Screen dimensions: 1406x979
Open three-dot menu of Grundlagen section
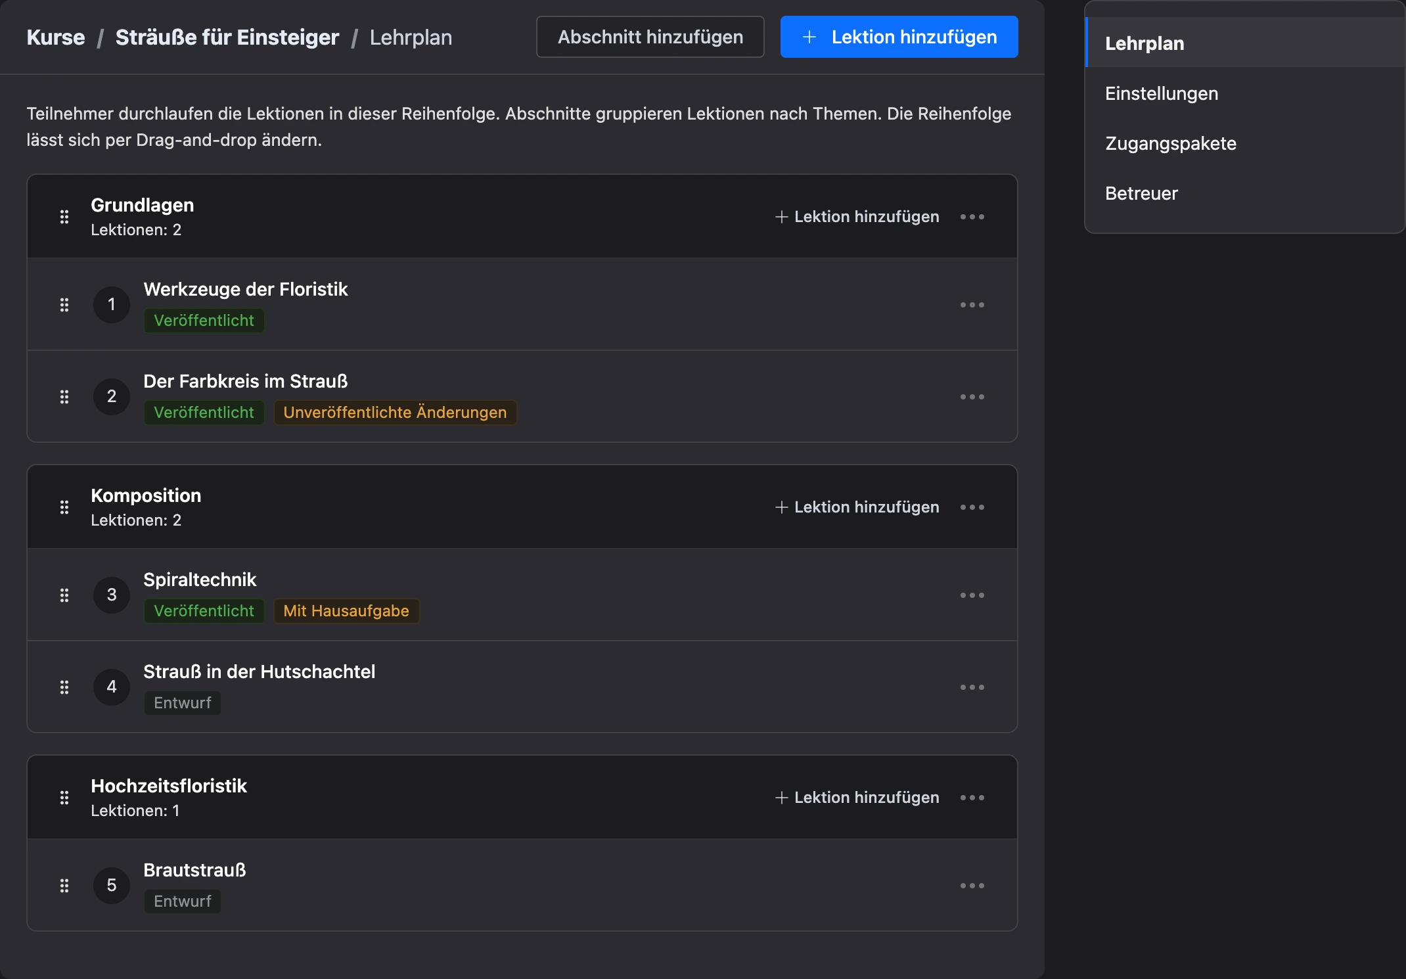pos(972,217)
